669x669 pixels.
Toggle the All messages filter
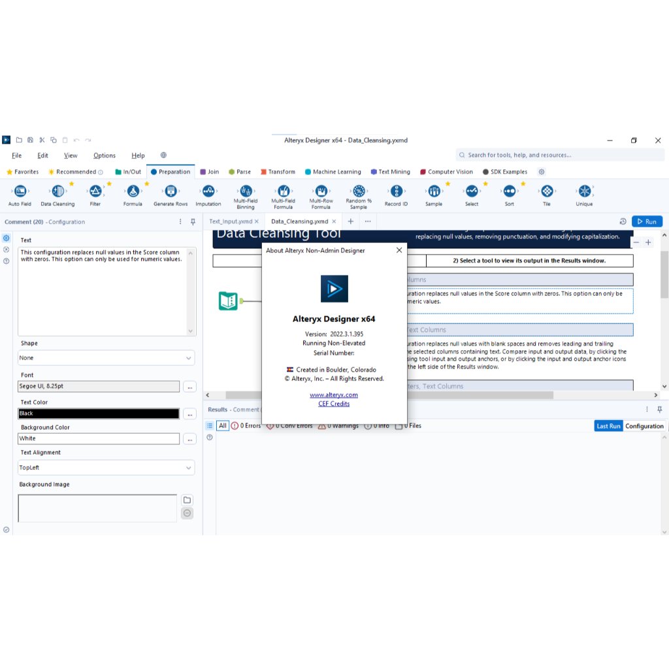click(x=223, y=426)
